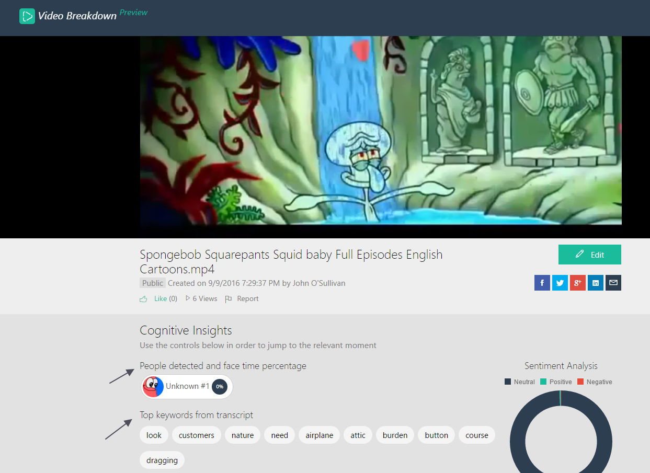Select the 'nature' keyword

tap(243, 435)
